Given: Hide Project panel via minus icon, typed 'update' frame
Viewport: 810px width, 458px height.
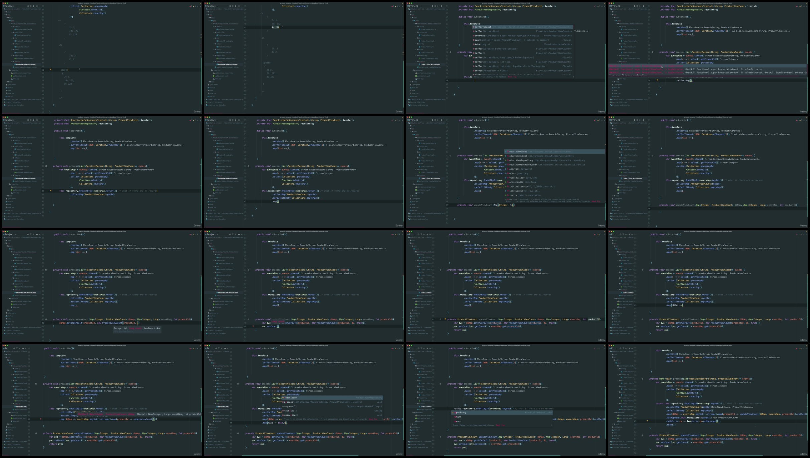Looking at the screenshot, I should point(40,6).
